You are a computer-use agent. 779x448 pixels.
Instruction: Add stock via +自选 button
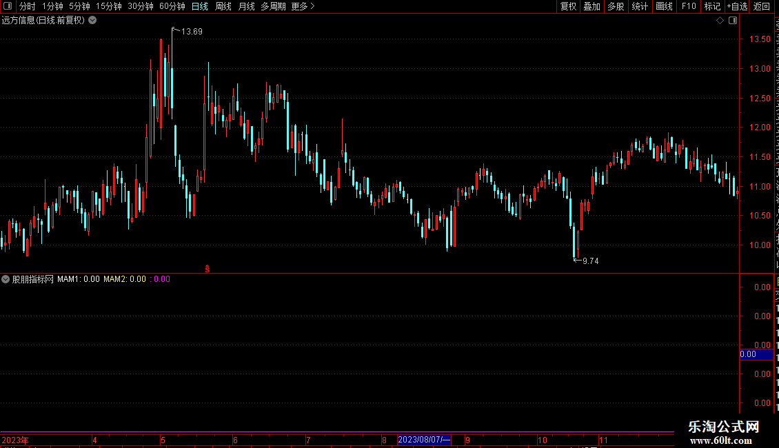[737, 6]
